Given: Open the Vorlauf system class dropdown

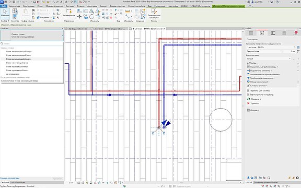Looking at the screenshot, I should pos(269,58).
